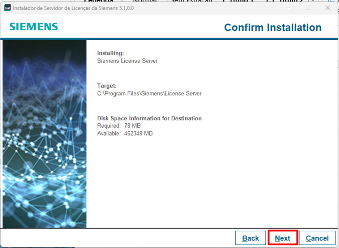Click the Required 78 MB line

[119, 126]
